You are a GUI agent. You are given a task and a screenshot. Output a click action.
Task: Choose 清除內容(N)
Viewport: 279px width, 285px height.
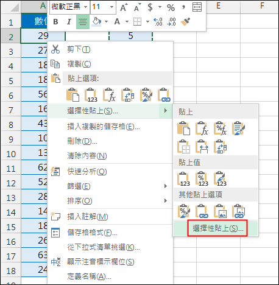[110, 156]
